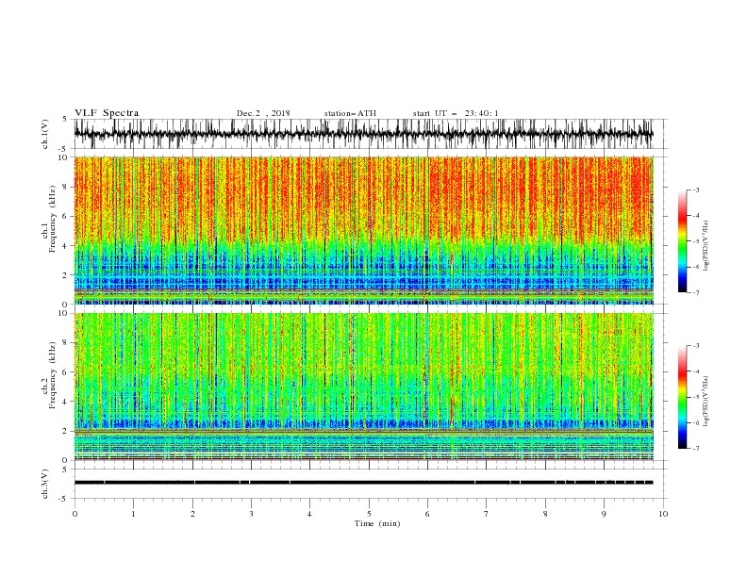This screenshot has width=747, height=577.
Task: Click the ch.1 frequency tick label '8'
Action: point(66,187)
